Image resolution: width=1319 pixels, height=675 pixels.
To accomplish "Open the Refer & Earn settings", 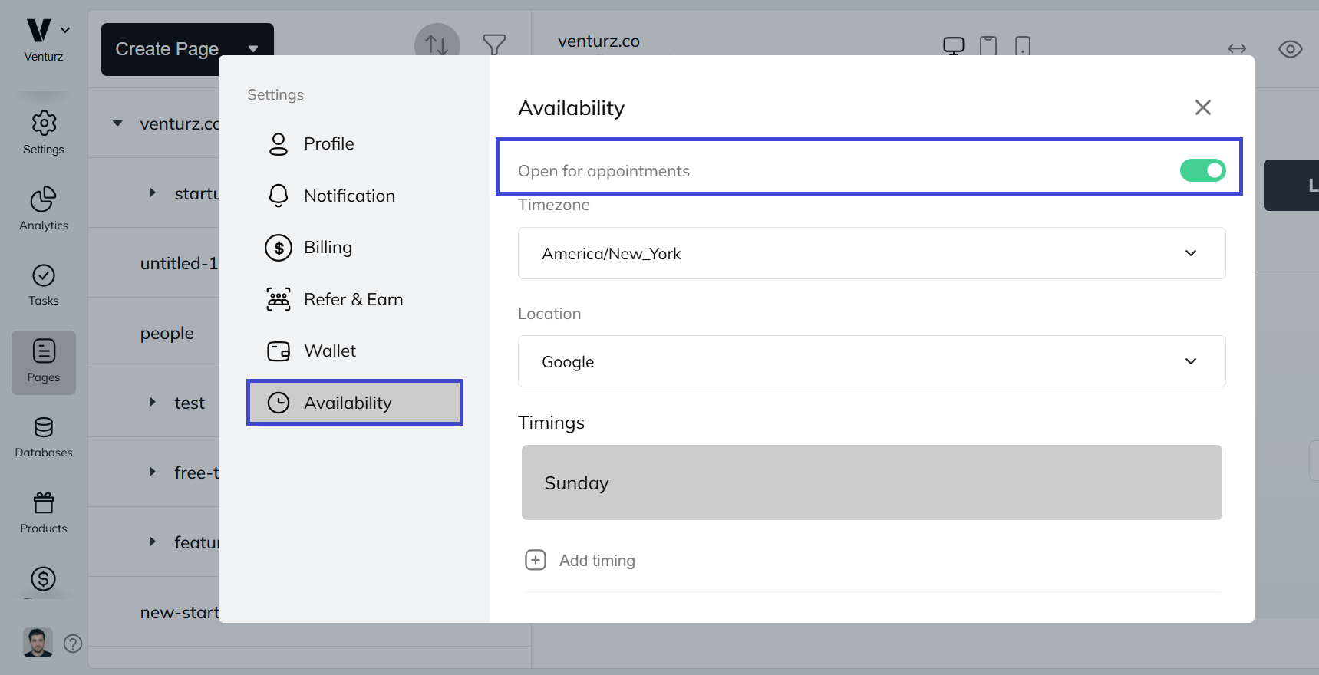I will [354, 299].
